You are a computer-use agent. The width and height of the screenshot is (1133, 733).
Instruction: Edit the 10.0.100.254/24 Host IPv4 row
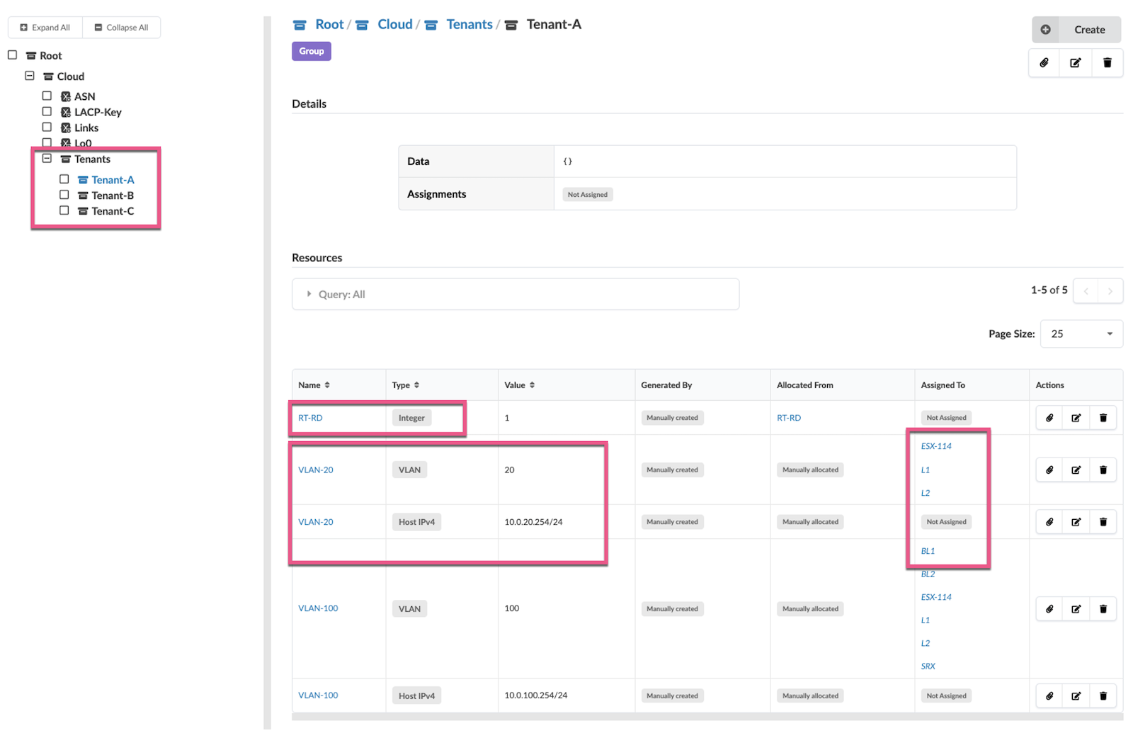[1076, 696]
